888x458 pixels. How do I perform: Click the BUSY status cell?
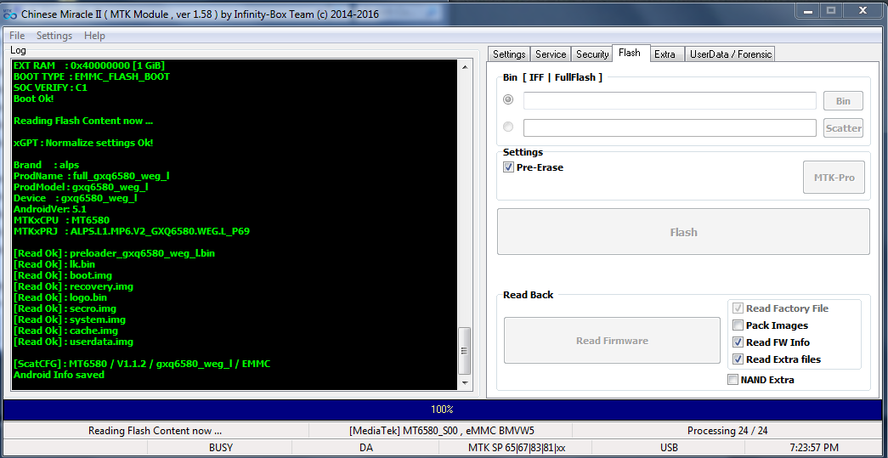pos(221,448)
